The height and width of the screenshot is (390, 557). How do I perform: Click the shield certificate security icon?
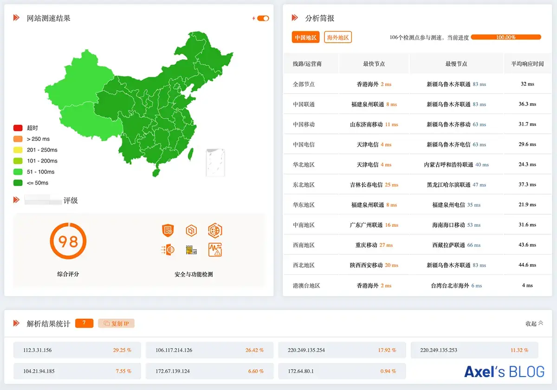168,230
